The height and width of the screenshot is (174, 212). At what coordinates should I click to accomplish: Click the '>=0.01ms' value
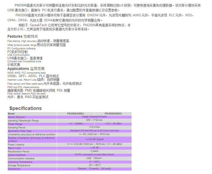(94, 127)
